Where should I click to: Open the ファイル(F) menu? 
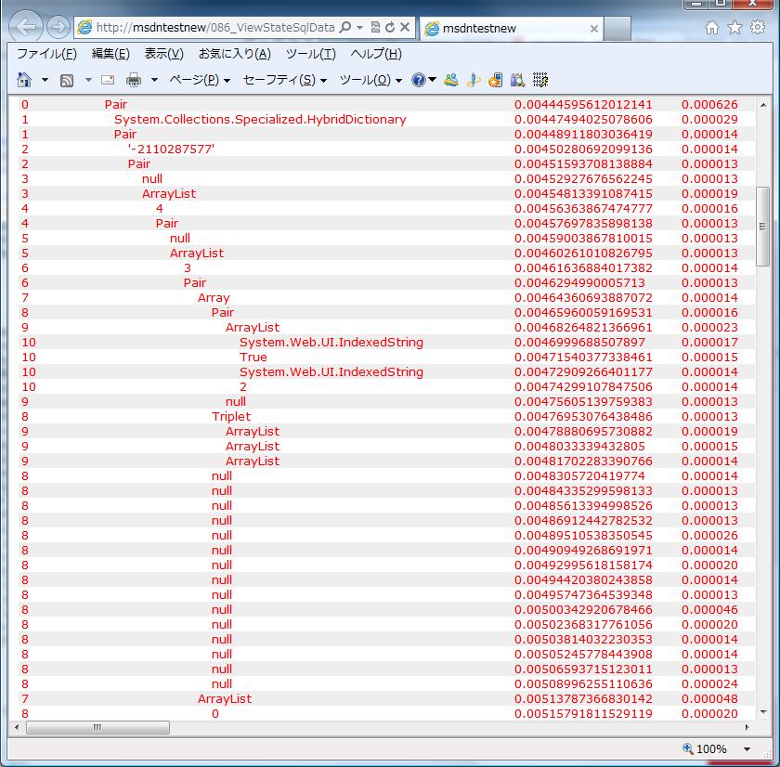pyautogui.click(x=46, y=54)
